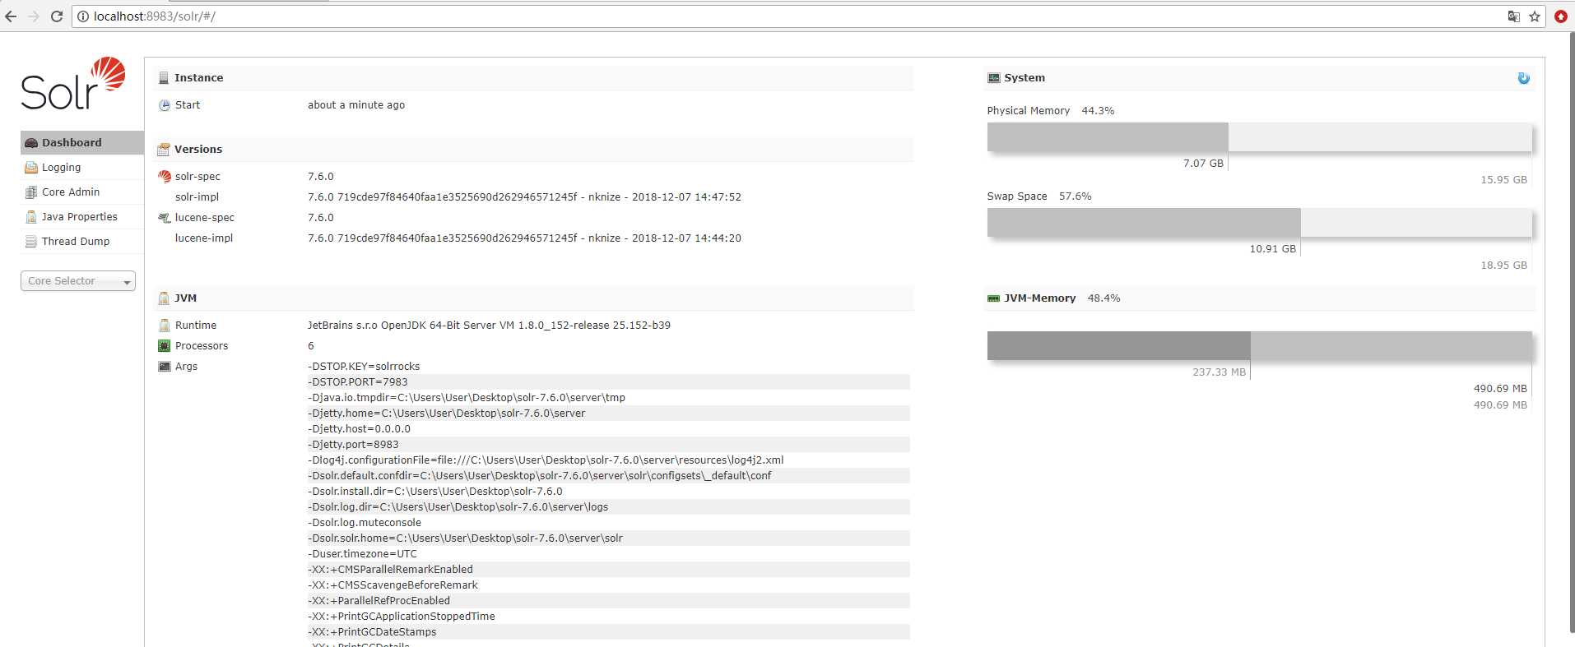Click the Versions section icon
The image size is (1575, 647).
[164, 149]
